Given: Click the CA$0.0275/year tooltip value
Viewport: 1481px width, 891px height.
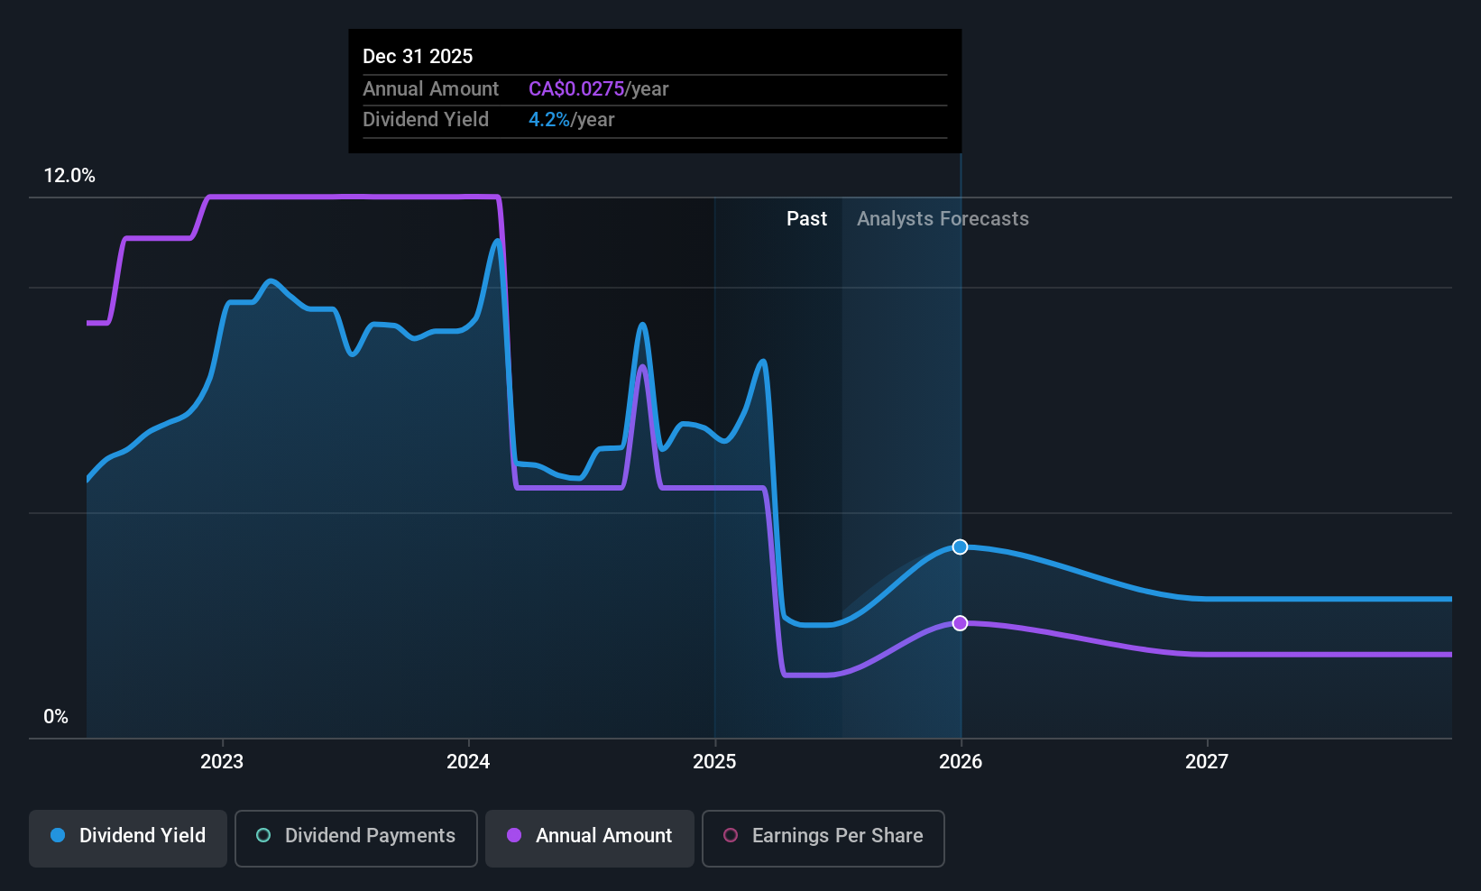Looking at the screenshot, I should [x=599, y=89].
